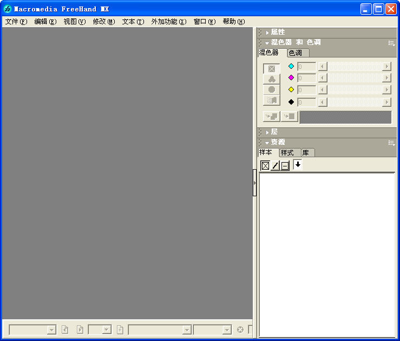Open the units dropdown in status bar

tap(227, 330)
